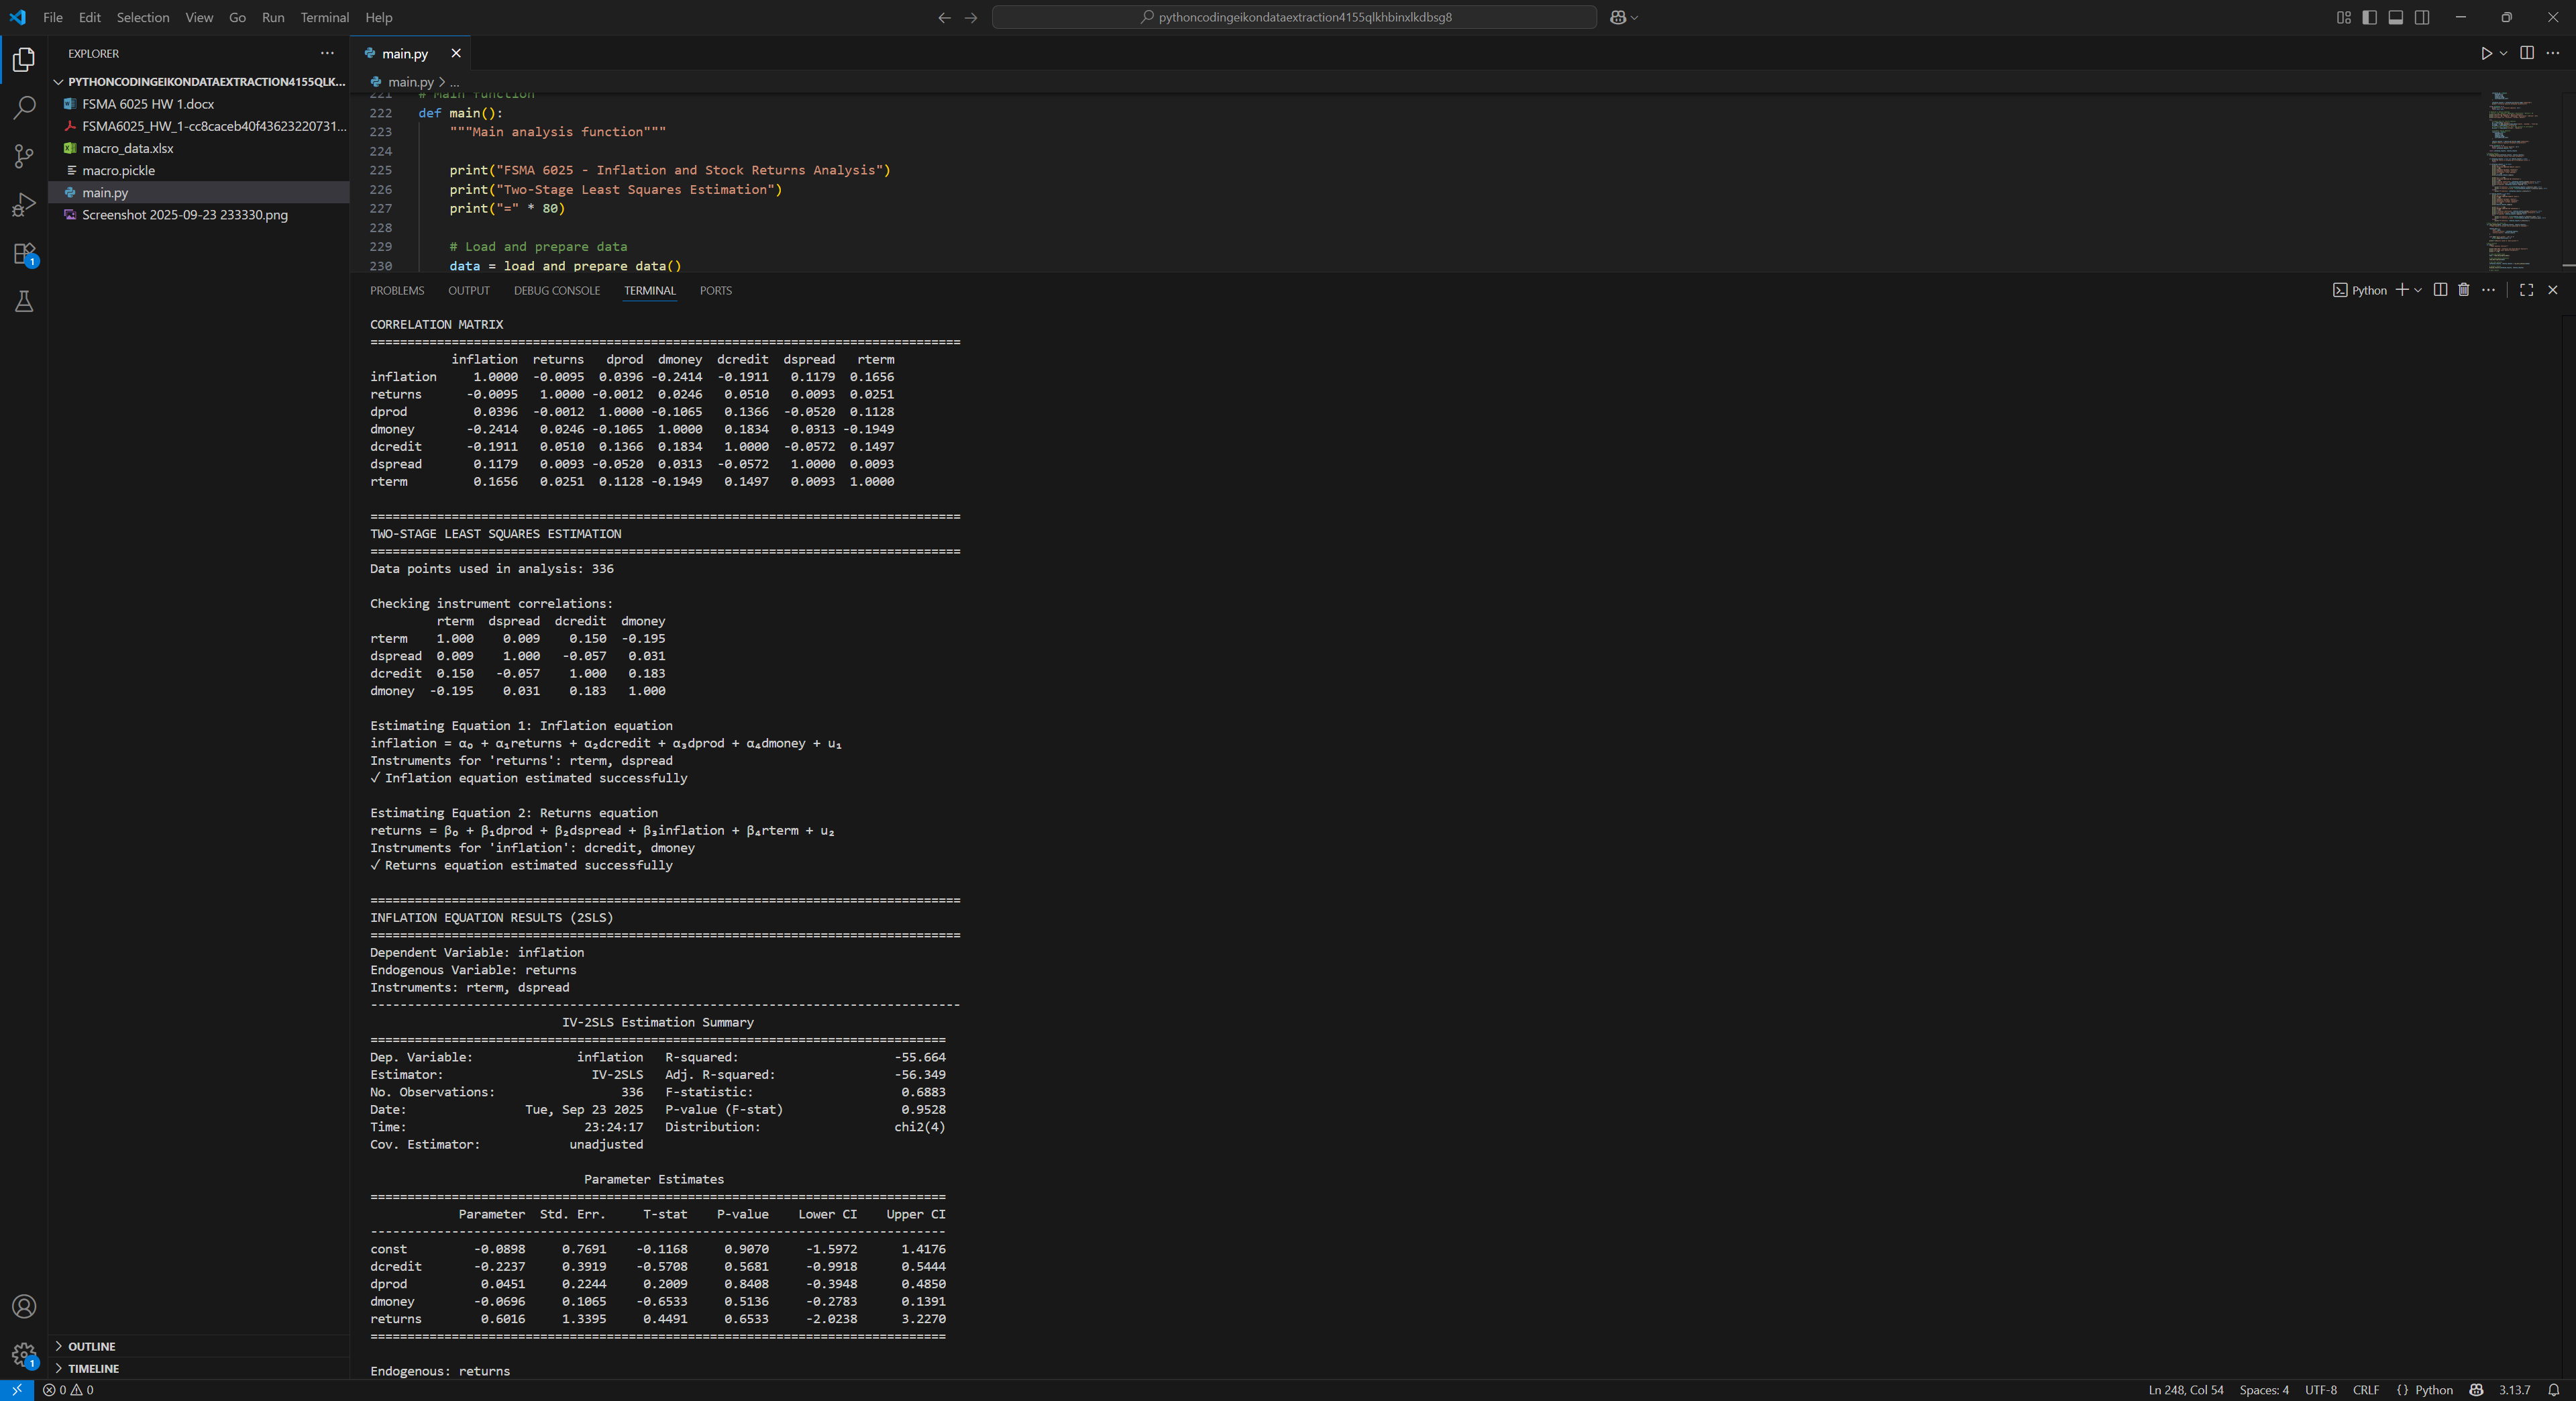Create a new terminal with plus icon
Screen dimensions: 2576x1401
pos(2402,290)
